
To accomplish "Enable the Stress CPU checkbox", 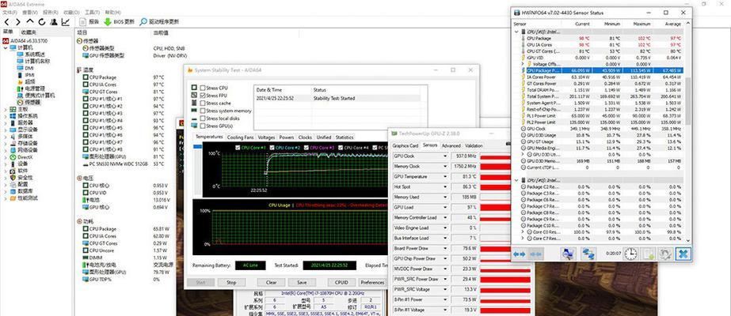I will coord(202,88).
